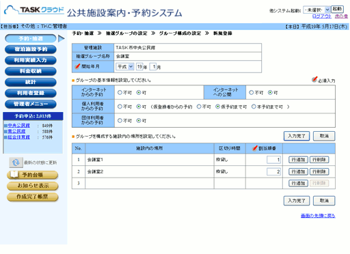
Task: Click the 画面の先頭に戻る link
Action: coord(318,216)
